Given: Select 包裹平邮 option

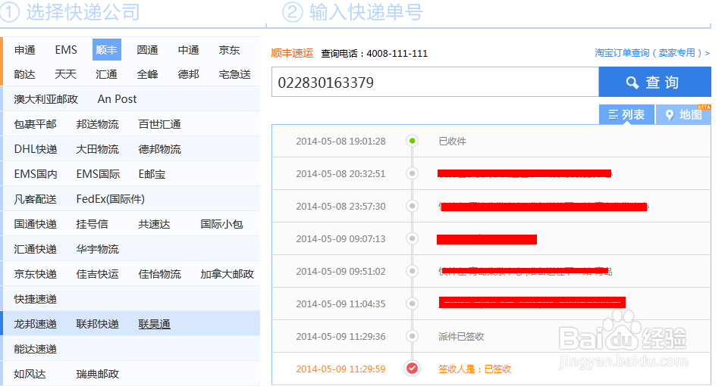Looking at the screenshot, I should coord(36,124).
